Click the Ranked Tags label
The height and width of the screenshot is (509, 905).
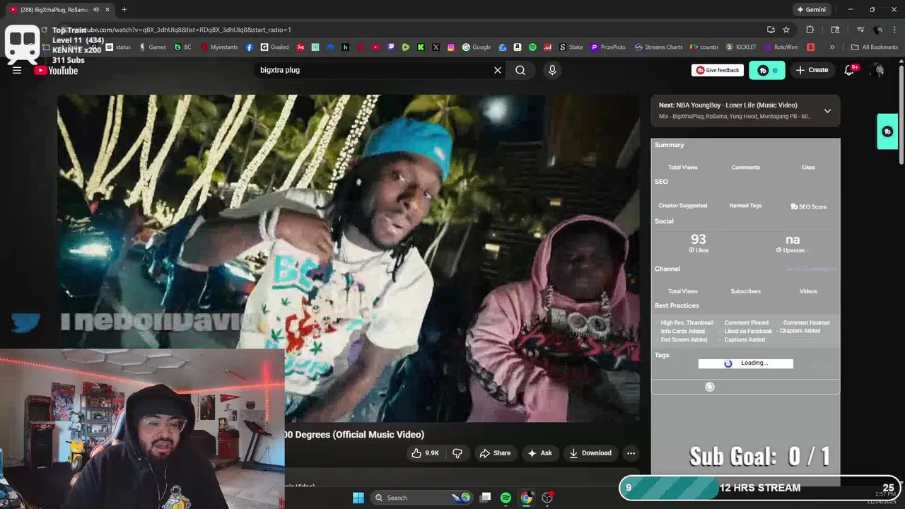(745, 206)
